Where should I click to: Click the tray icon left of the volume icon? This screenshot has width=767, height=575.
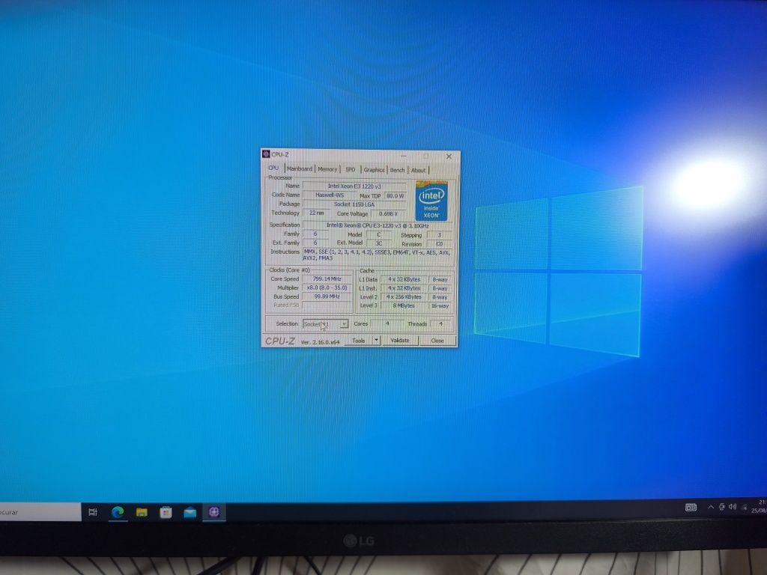click(721, 507)
